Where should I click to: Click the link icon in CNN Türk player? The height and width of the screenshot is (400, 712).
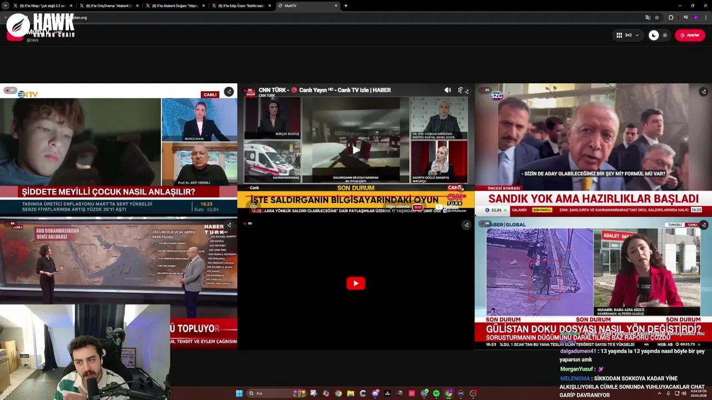254,207
